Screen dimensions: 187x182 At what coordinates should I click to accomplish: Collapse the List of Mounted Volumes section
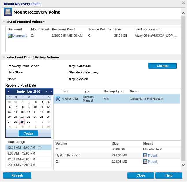4,22
